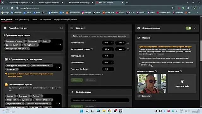Remove the Ахэгао tag

click(15, 96)
